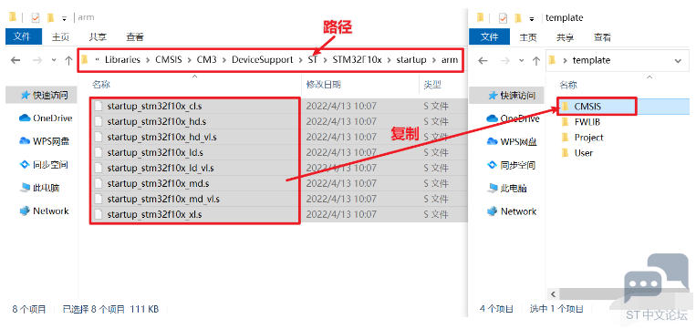Click CM3 in the address path
This screenshot has width=696, height=329.
click(x=207, y=59)
